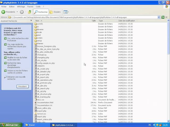This screenshot has height=127, width=170.
Task: Select file name db_operations.php
Action: tap(45, 80)
